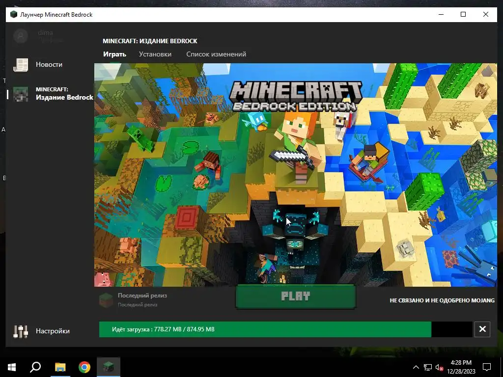Viewport: 503px width, 377px height.
Task: Click the download progress bar
Action: click(285, 329)
